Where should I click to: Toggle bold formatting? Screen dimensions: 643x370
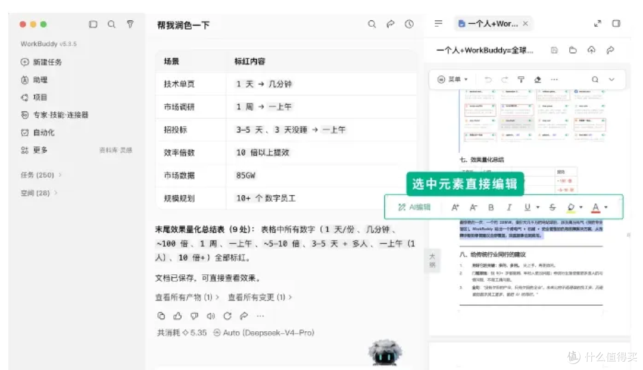[491, 208]
